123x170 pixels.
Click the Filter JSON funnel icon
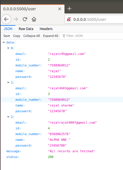(64, 36)
